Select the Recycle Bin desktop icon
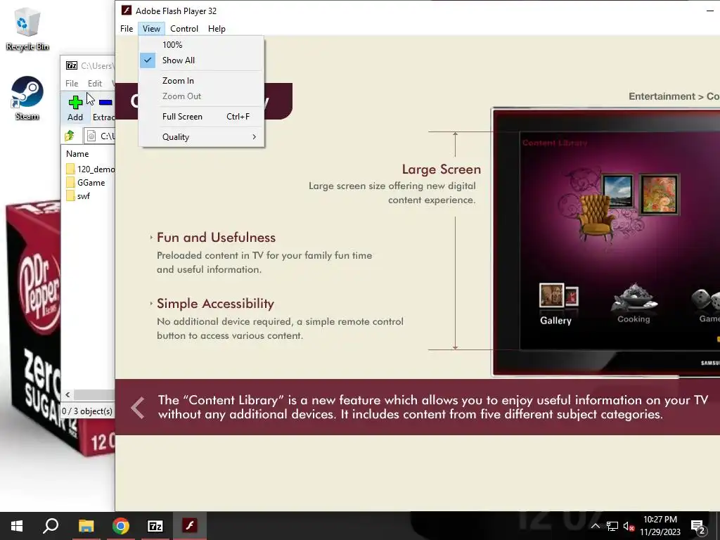The width and height of the screenshot is (720, 540). pyautogui.click(x=27, y=30)
